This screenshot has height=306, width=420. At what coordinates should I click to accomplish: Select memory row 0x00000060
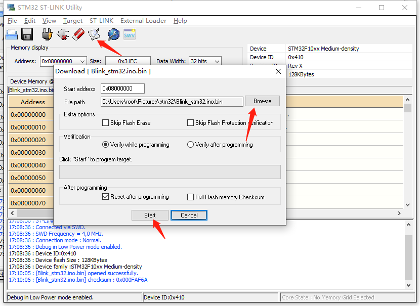(x=31, y=190)
